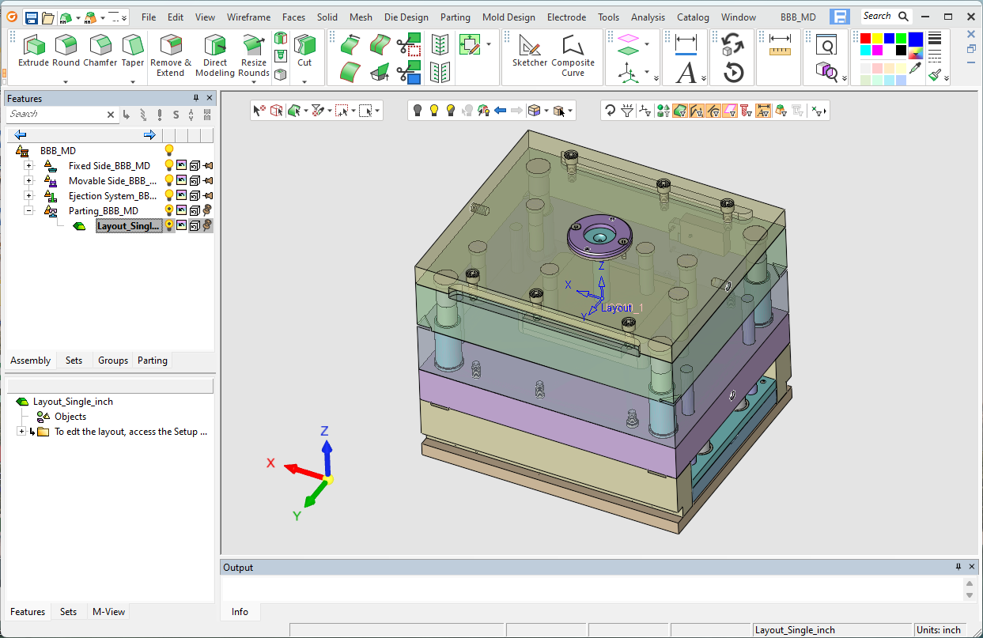Expand the Movable Side_BBB tree node

click(29, 180)
